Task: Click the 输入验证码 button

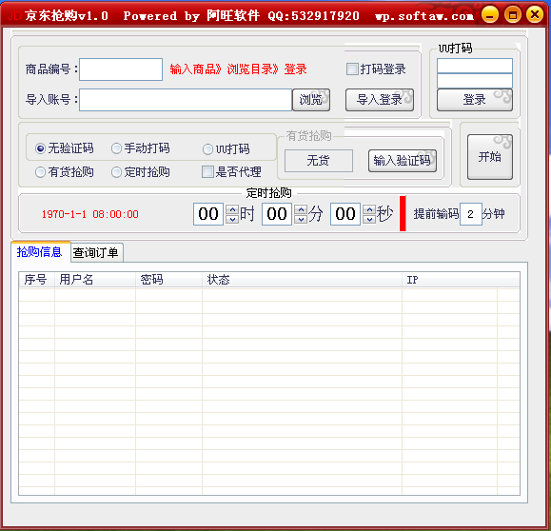Action: point(403,161)
